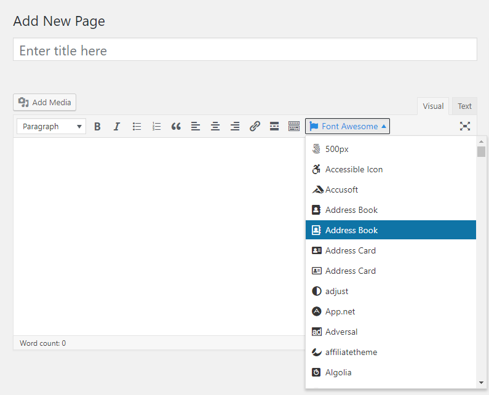
Task: Insert Read More tag
Action: [x=274, y=126]
